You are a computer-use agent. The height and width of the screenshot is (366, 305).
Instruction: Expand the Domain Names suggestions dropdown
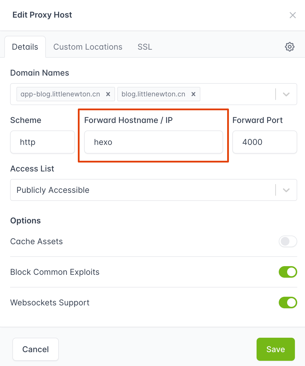286,94
